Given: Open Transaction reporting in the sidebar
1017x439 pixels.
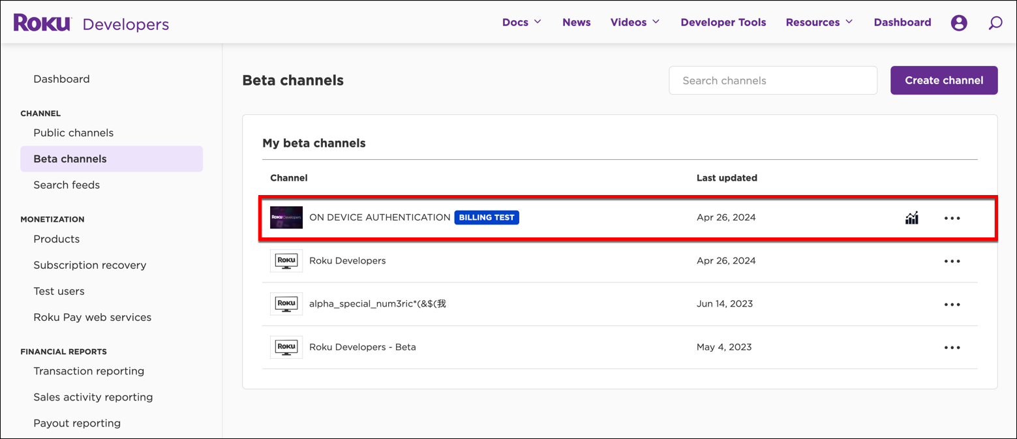Looking at the screenshot, I should coord(89,371).
